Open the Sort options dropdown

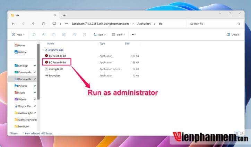[99, 34]
